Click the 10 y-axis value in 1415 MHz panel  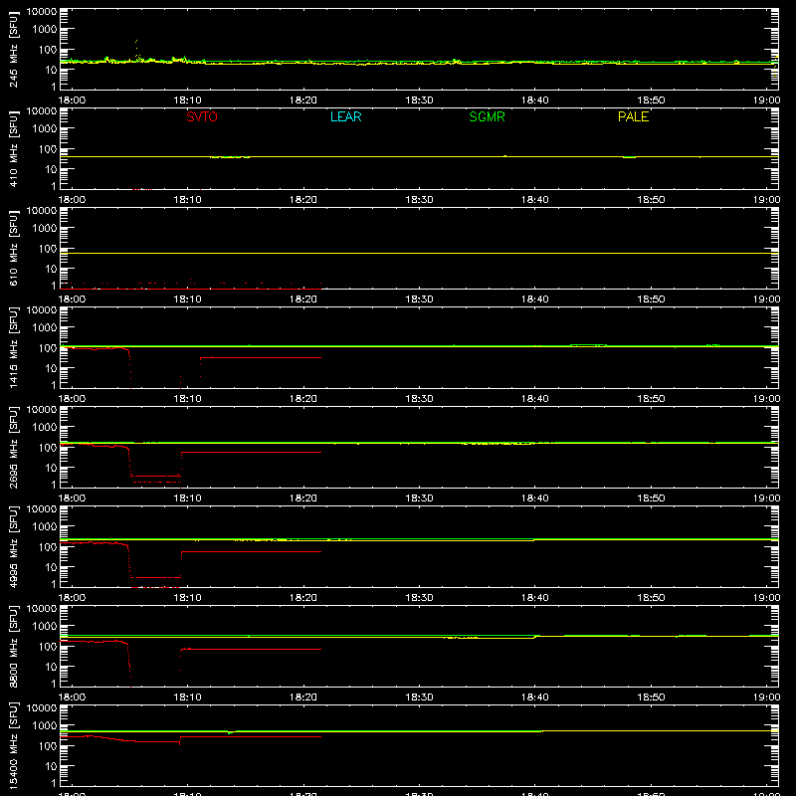[51, 368]
